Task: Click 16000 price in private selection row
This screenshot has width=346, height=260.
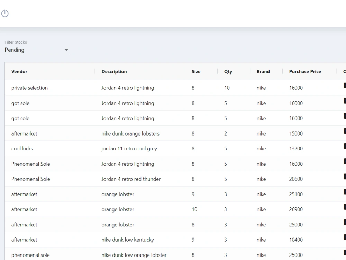Action: click(296, 88)
